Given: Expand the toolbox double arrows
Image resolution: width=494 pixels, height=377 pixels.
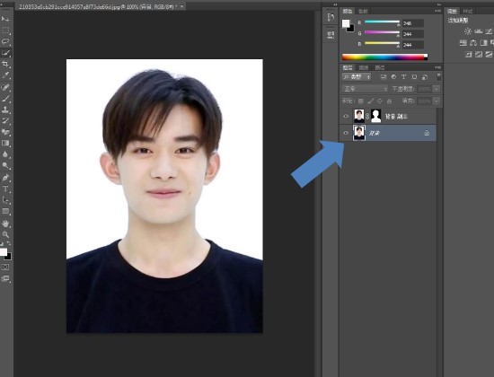Looking at the screenshot, I should tap(2, 4).
